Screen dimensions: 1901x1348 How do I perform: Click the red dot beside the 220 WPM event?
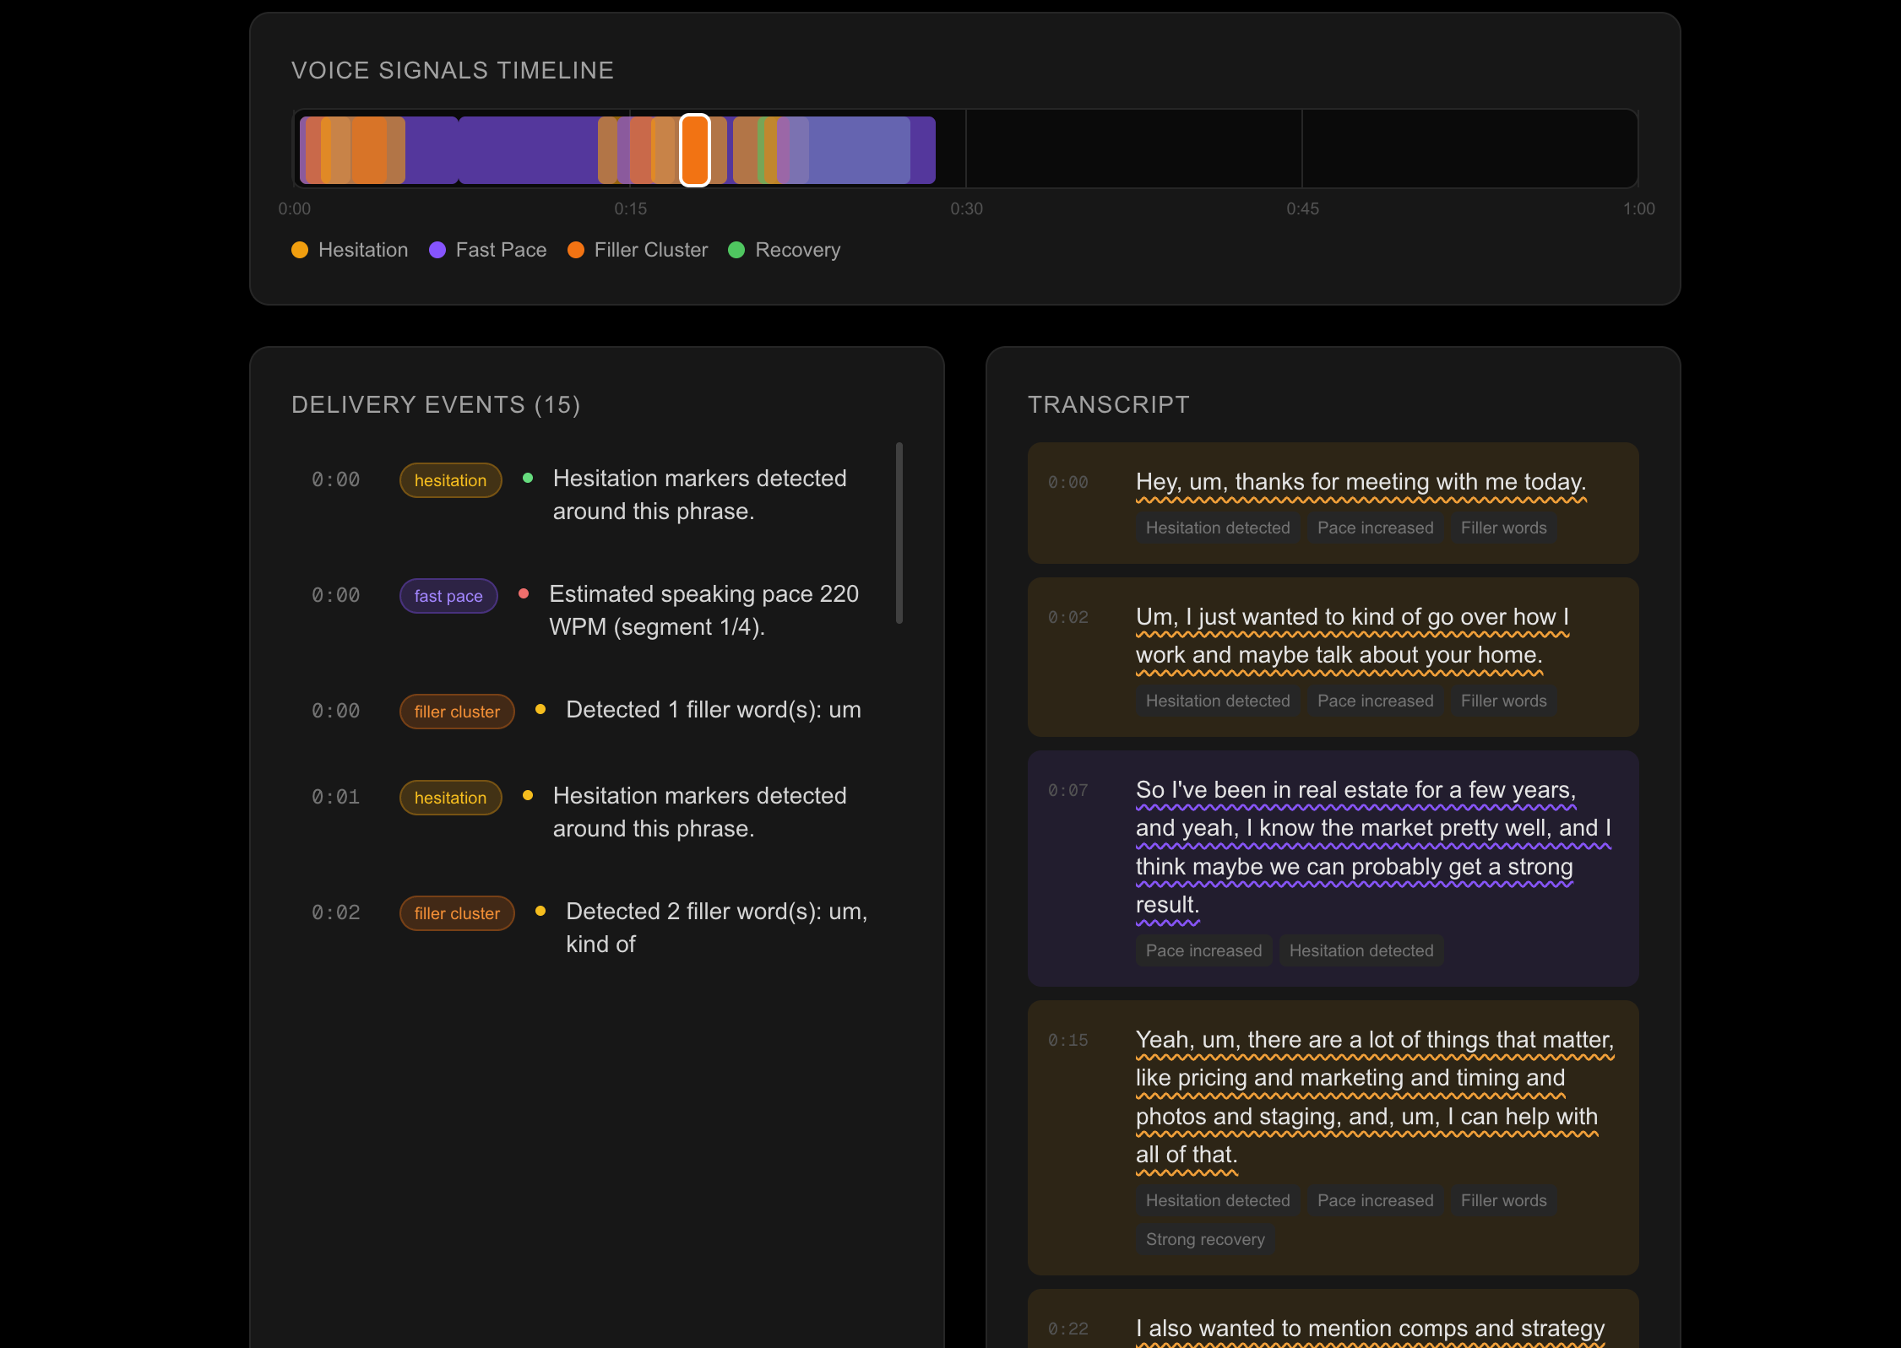click(x=524, y=594)
